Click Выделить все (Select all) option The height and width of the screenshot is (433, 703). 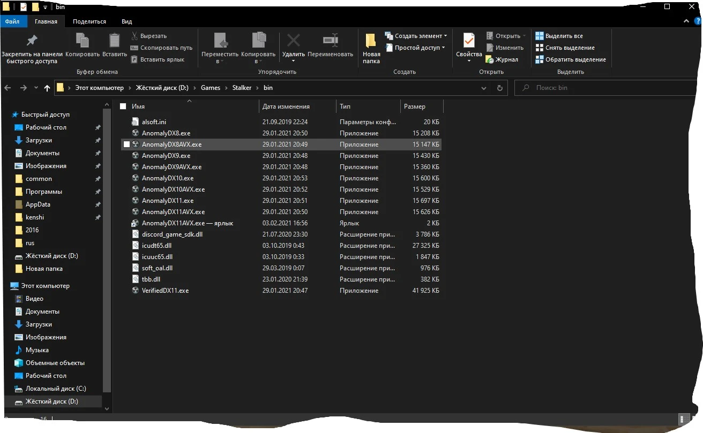[563, 36]
